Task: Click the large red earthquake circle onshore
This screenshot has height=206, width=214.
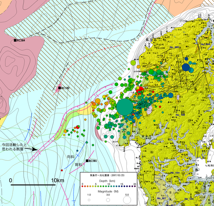Action: (x=140, y=91)
